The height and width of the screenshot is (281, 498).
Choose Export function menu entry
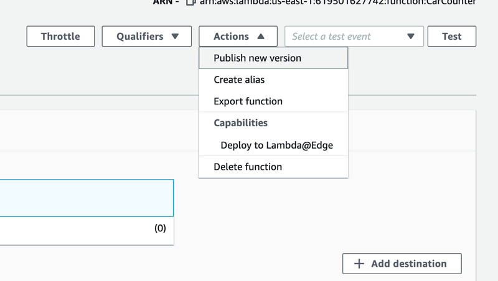(x=273, y=101)
